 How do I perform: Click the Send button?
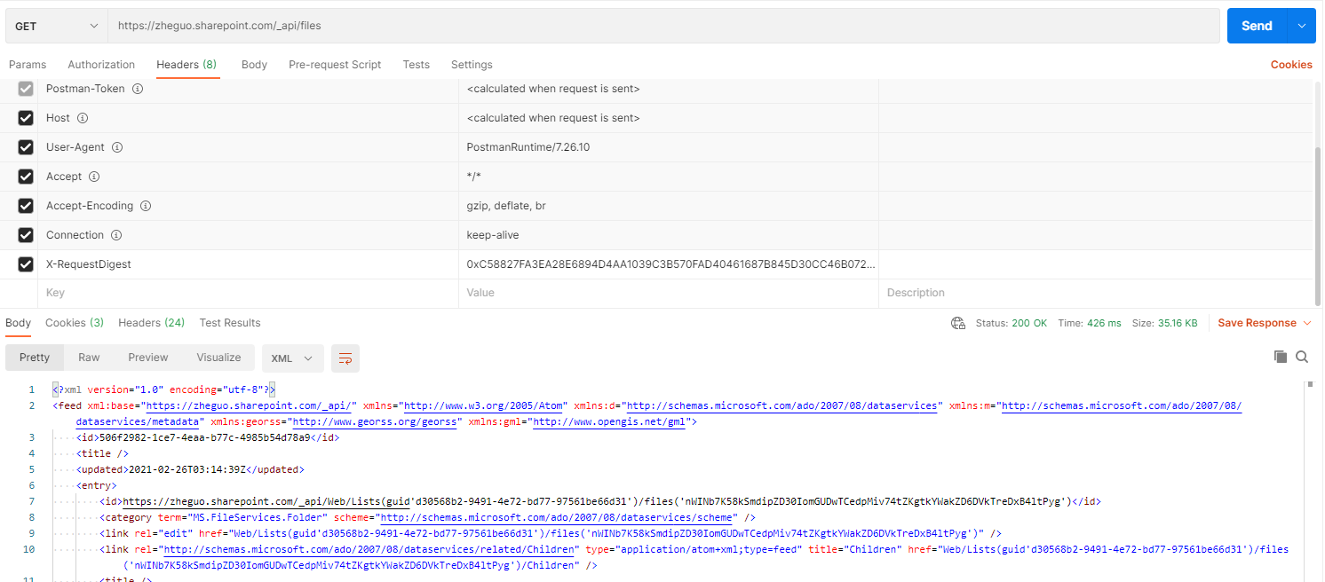pyautogui.click(x=1257, y=26)
